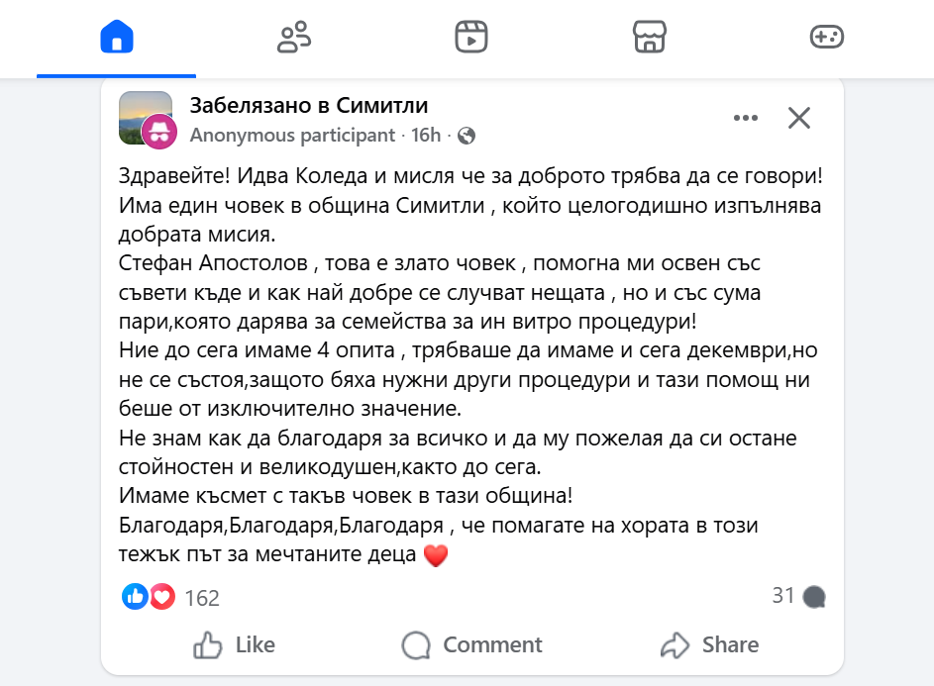
Task: Open the Reels video tab
Action: pos(471,38)
